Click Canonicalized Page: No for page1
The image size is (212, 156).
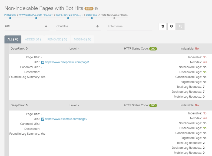coord(191,77)
